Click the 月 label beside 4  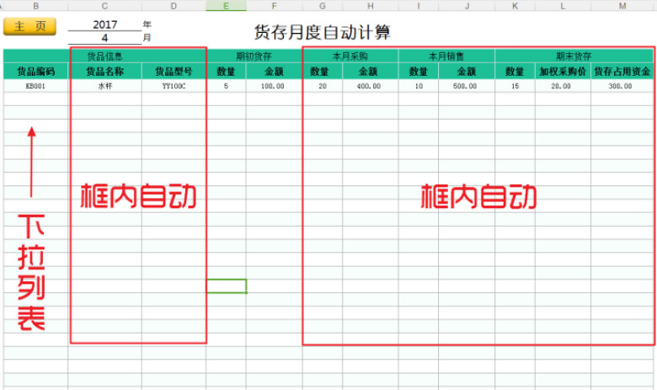pos(147,38)
